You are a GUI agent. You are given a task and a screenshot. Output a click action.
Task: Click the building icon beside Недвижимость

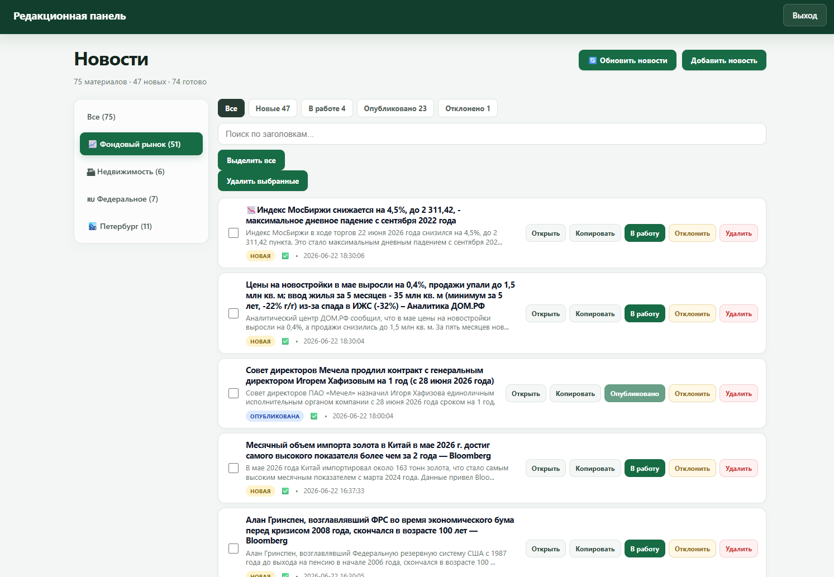tap(91, 172)
